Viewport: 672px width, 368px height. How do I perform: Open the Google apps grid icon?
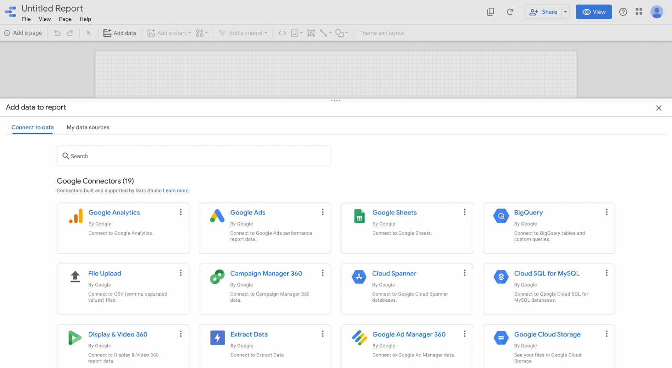(x=638, y=12)
